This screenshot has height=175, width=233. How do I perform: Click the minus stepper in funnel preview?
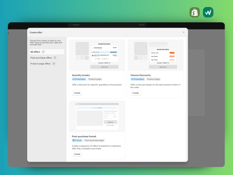coord(113,117)
